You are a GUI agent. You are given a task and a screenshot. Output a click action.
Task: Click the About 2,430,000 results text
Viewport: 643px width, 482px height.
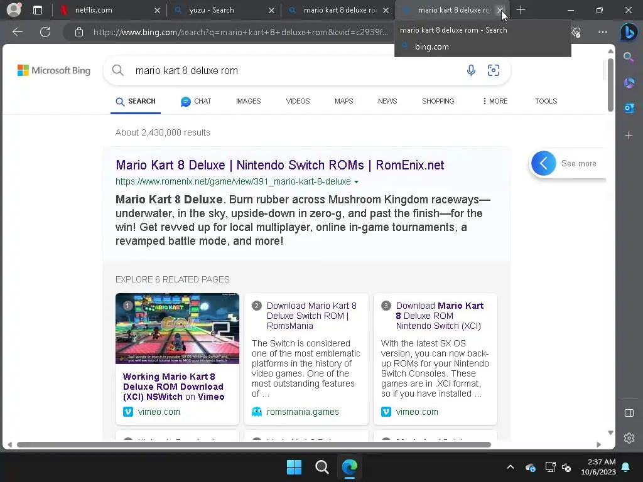(x=163, y=132)
